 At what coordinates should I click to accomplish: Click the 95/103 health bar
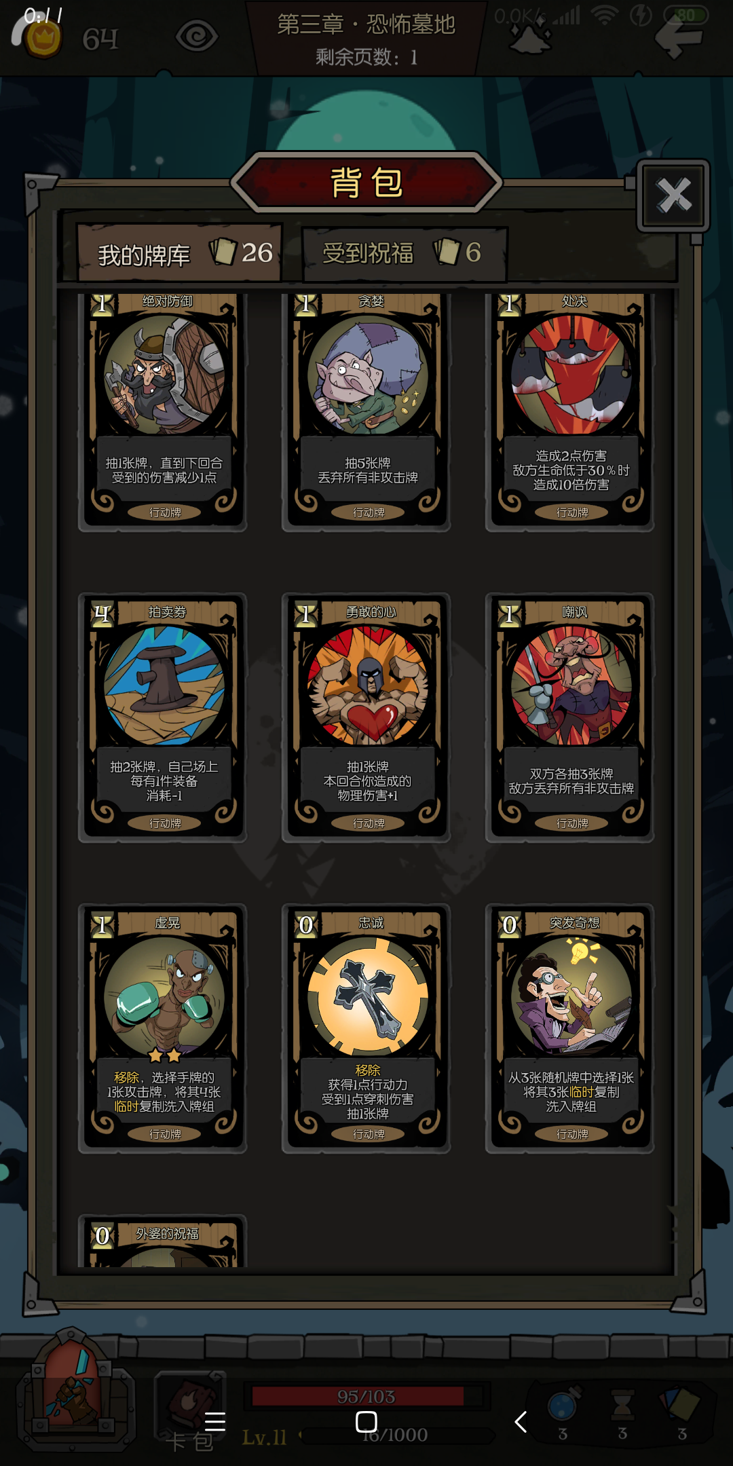(x=366, y=1396)
